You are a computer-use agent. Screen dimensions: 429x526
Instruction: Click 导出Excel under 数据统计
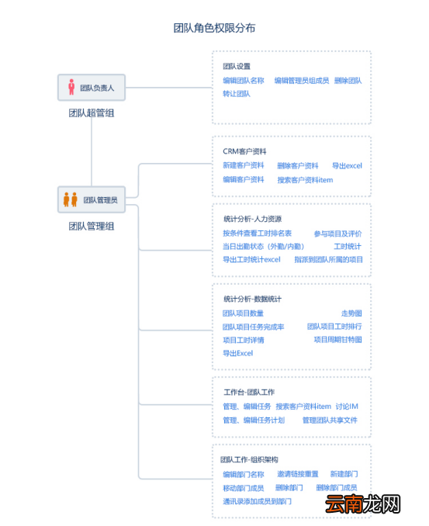pyautogui.click(x=238, y=353)
